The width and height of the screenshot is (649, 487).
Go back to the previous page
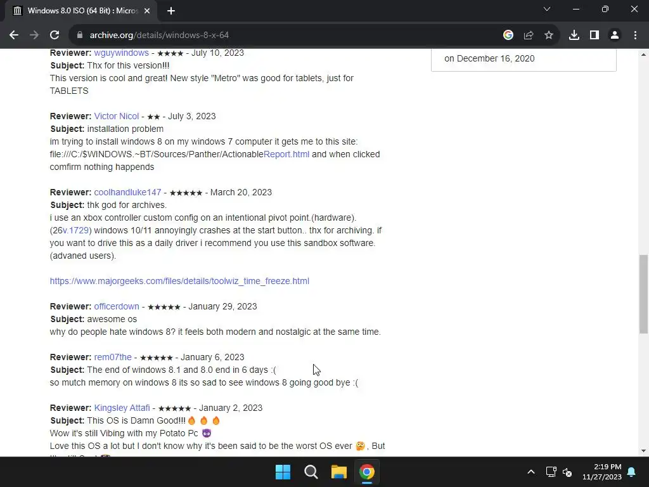pyautogui.click(x=14, y=36)
